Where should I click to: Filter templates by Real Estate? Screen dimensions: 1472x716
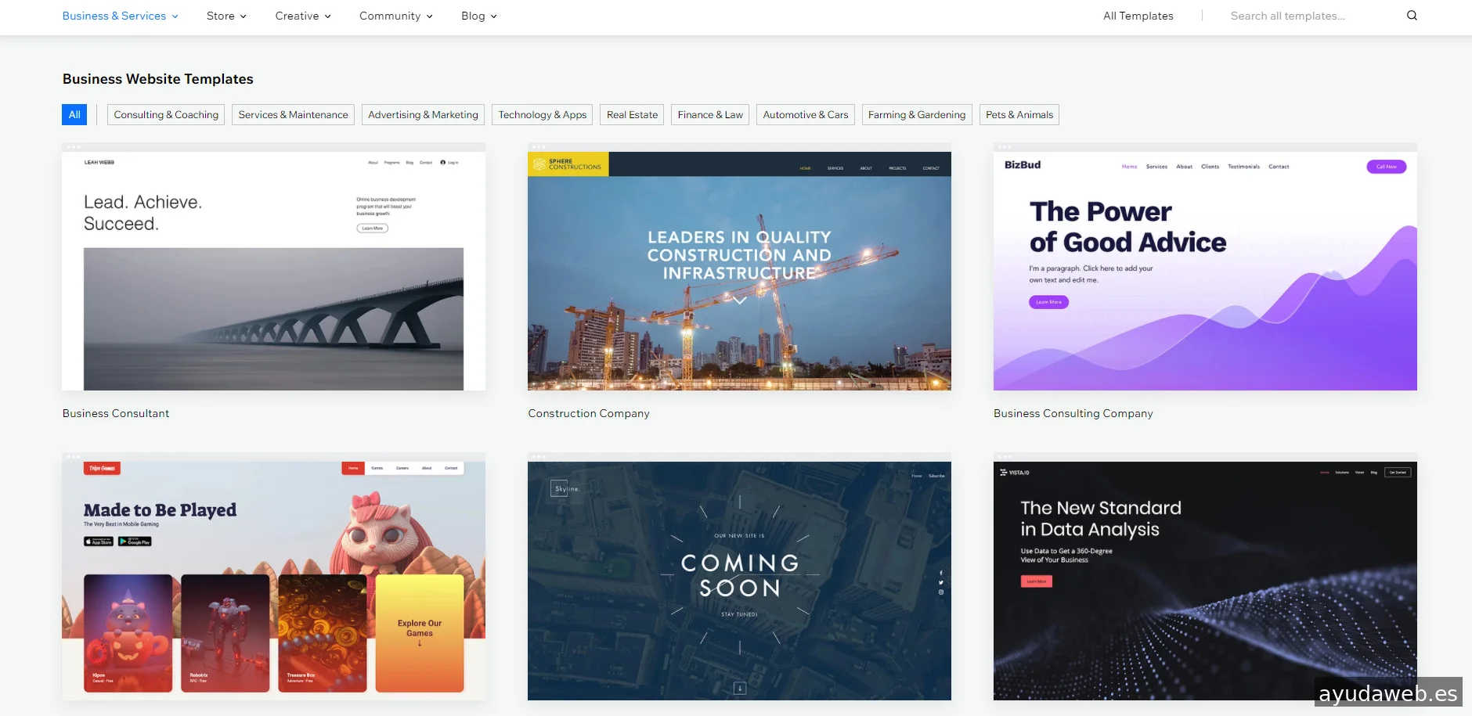632,115
